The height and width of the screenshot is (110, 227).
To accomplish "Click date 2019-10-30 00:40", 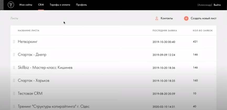I will (164, 42).
